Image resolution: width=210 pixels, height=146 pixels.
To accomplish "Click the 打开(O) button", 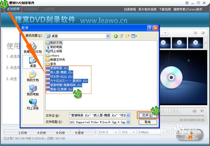I will [148, 115].
